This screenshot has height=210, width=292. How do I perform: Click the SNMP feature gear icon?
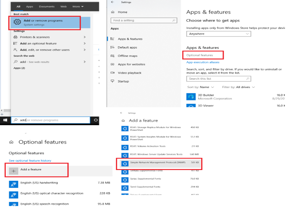point(125,164)
